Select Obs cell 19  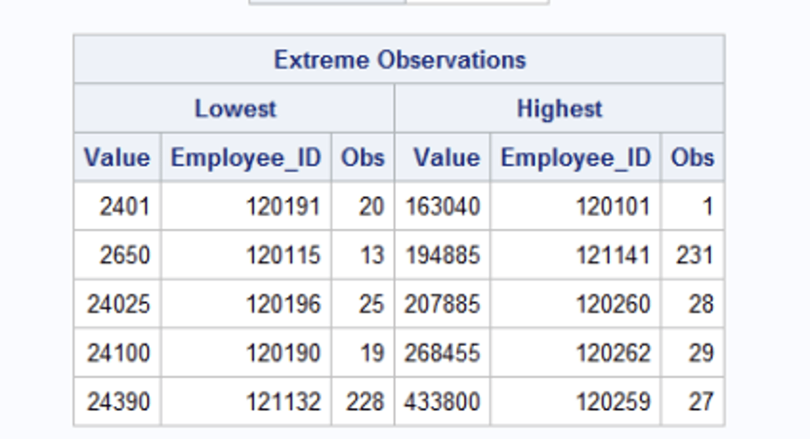click(372, 353)
